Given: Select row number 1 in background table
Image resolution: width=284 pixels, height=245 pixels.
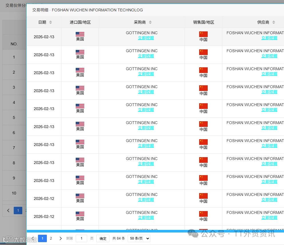Looking at the screenshot, I should (14, 57).
